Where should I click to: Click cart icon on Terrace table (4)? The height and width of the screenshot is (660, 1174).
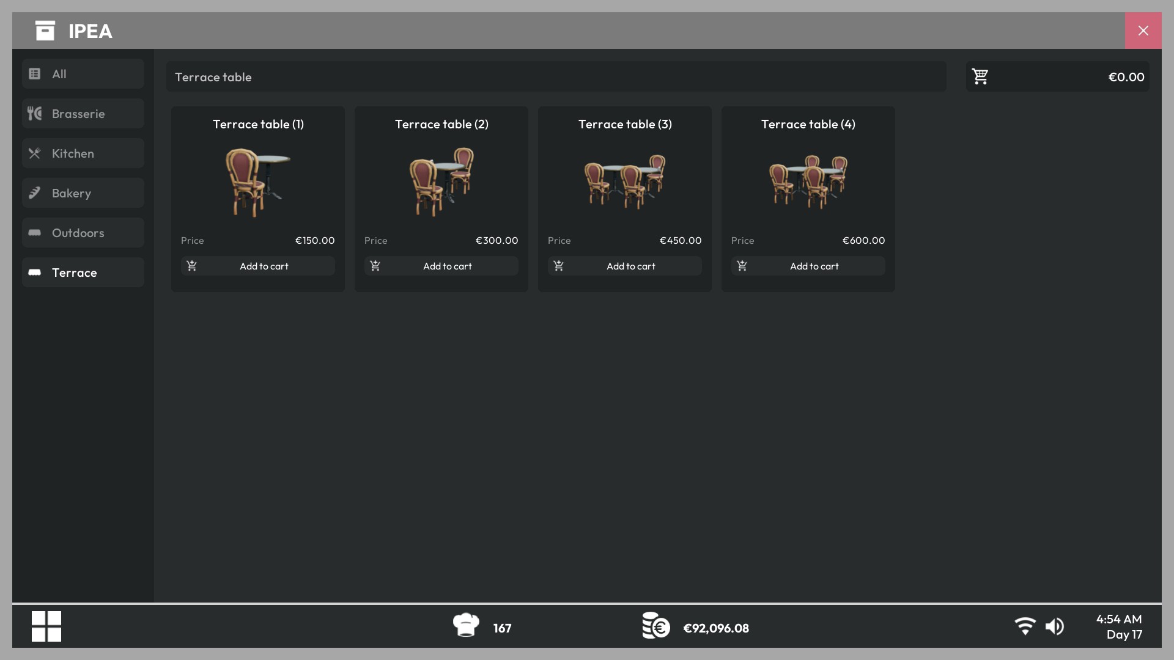point(742,266)
